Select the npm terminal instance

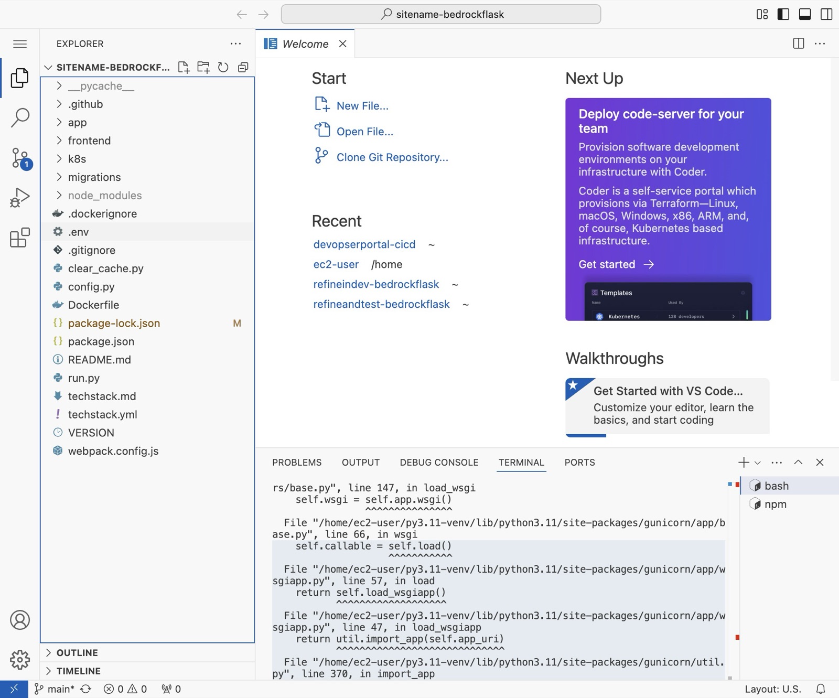click(789, 504)
